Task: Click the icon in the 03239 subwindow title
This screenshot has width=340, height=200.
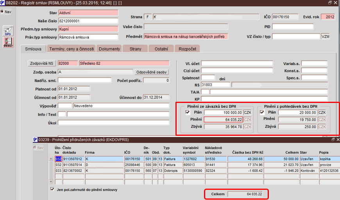Action: pos(35,139)
